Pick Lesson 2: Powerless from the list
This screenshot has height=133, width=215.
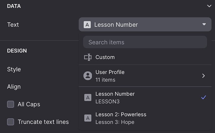[x=121, y=118]
